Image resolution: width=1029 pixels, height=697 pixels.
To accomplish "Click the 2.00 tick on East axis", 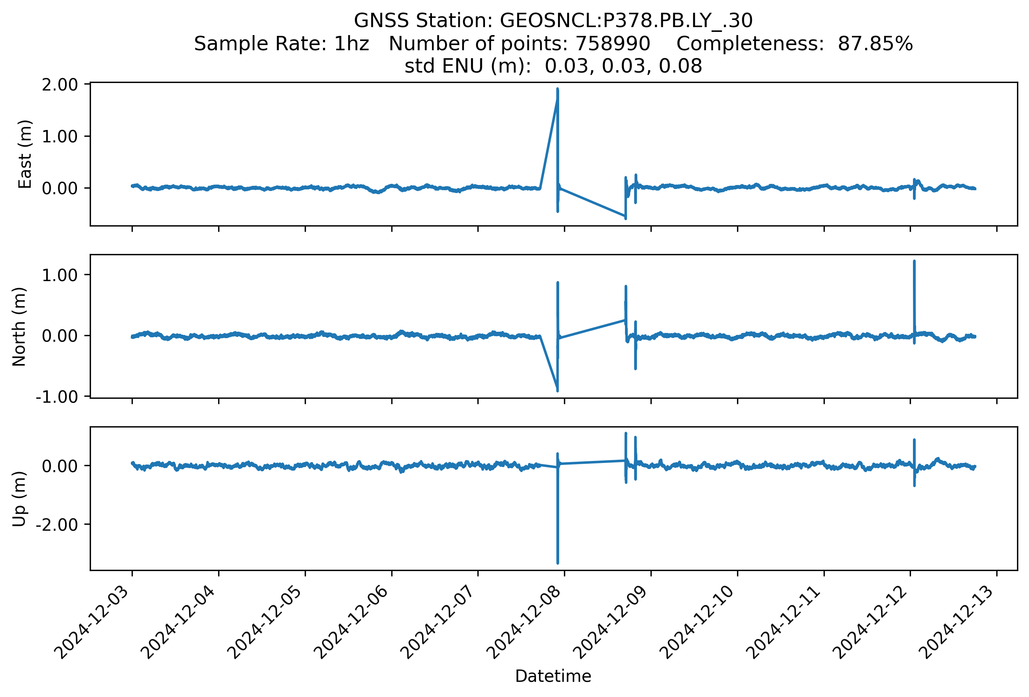I will tap(60, 85).
